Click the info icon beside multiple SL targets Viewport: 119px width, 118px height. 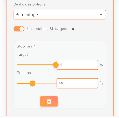click(x=73, y=29)
